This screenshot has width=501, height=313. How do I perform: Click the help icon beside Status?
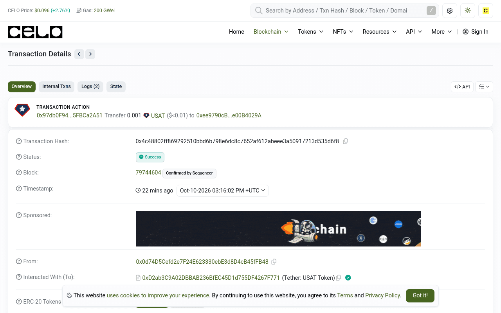coord(19,157)
